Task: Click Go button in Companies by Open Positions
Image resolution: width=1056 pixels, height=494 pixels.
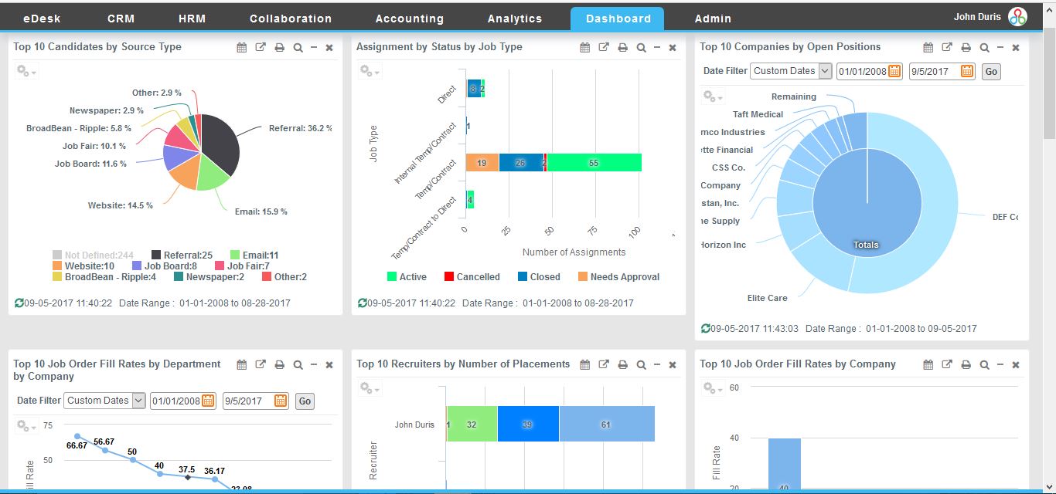Action: [x=990, y=72]
